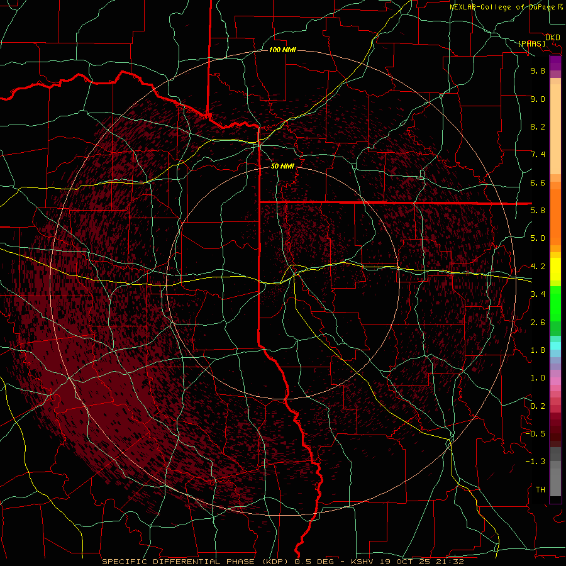566x566 pixels.
Task: Click the -0.5 value on color scale
Action: (535, 434)
